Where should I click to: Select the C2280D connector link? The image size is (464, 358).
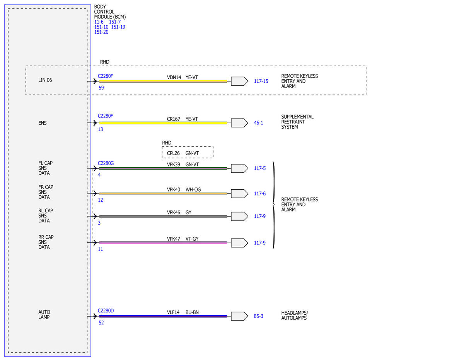click(106, 310)
